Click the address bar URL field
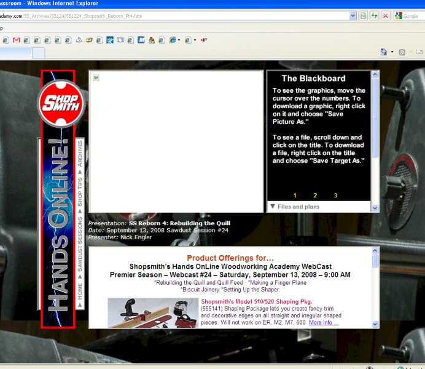 [174, 16]
